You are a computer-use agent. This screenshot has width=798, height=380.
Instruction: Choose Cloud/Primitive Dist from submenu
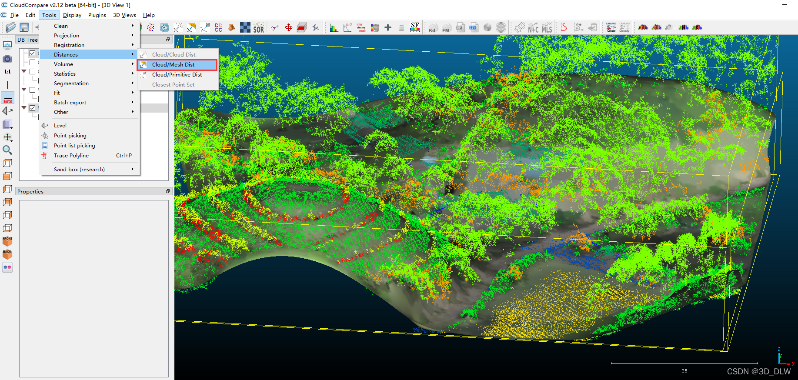point(177,74)
